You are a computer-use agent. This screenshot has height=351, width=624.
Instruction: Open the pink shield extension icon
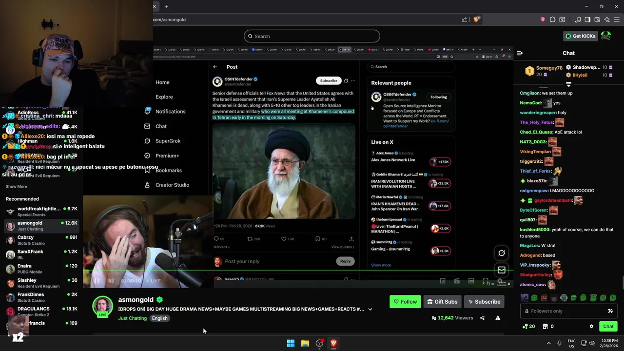543,19
